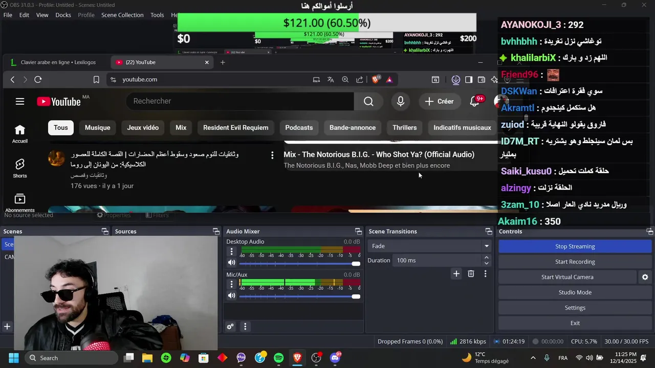Open the Notorious B.I.G. Mix link

click(x=379, y=154)
